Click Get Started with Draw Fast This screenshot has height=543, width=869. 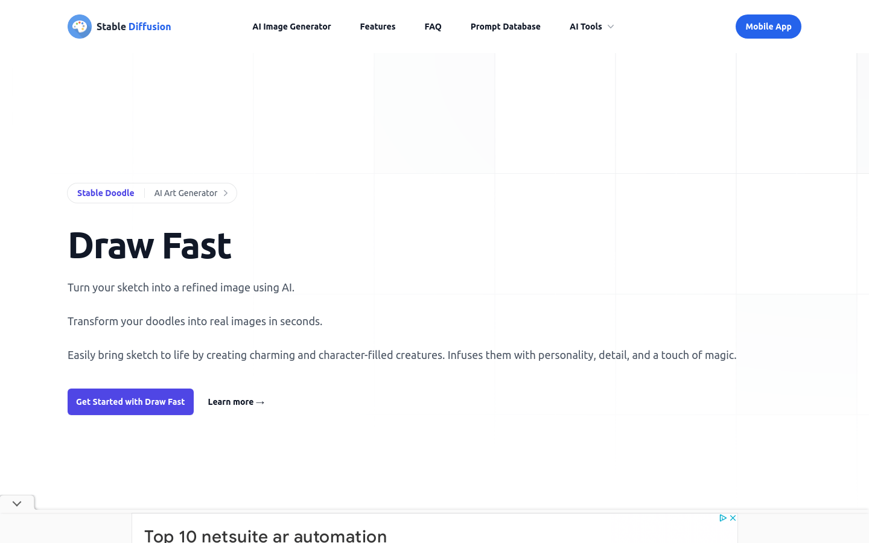[x=130, y=402]
